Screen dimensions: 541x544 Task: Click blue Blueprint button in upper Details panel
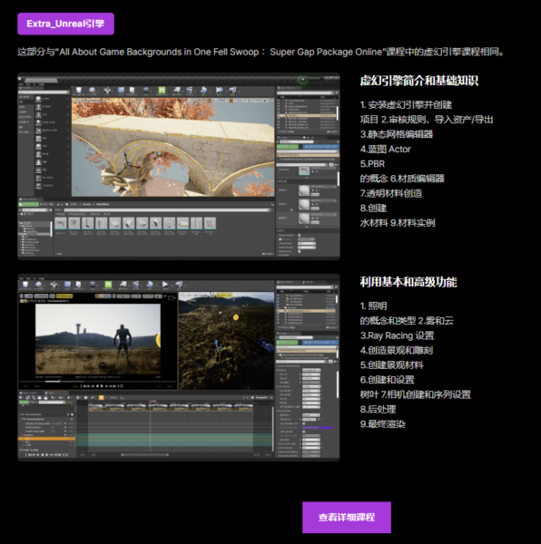[320, 146]
